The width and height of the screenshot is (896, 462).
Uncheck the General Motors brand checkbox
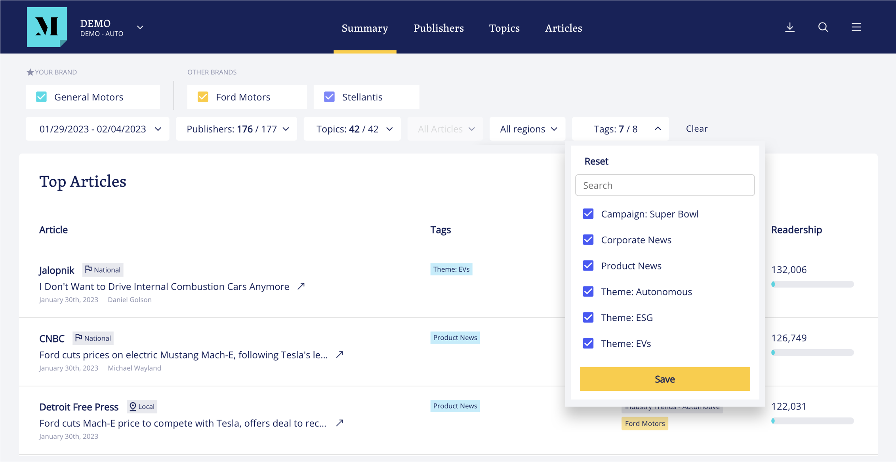click(41, 97)
